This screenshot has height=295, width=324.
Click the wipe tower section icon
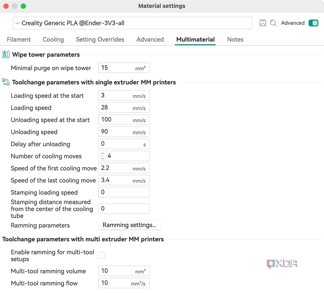pos(6,54)
